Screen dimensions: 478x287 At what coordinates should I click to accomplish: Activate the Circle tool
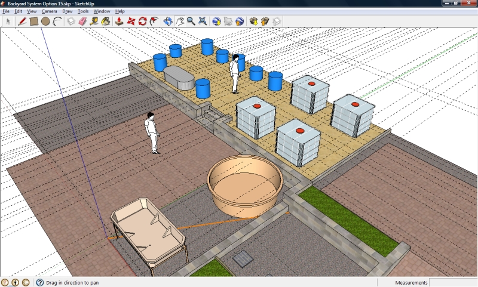(45, 21)
